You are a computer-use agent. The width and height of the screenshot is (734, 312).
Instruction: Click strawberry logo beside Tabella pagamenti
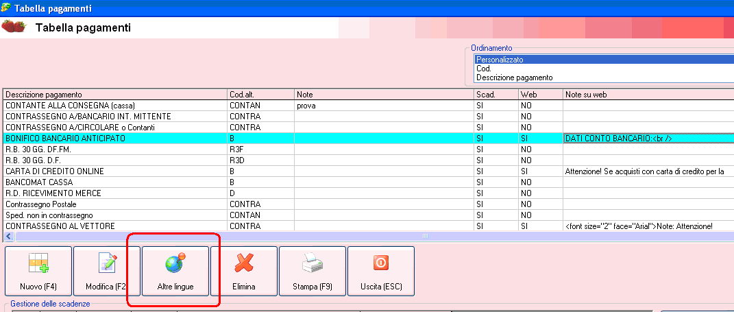tap(14, 27)
